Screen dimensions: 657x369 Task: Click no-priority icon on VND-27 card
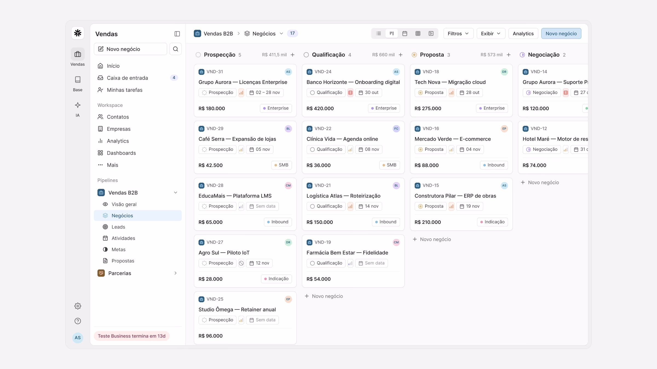pos(241,263)
